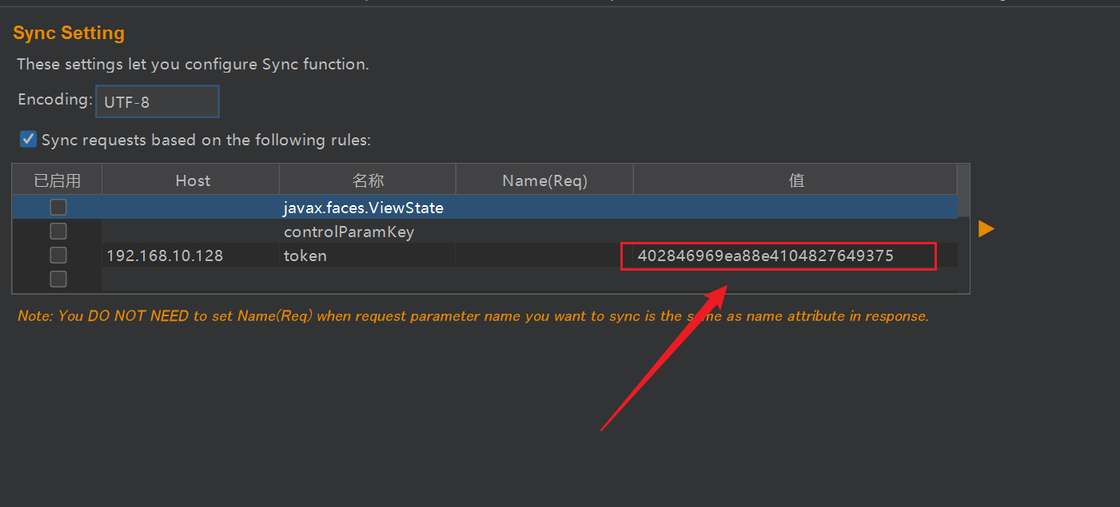Click the 名称 column header
Screen dimensions: 1120x507
click(x=368, y=180)
